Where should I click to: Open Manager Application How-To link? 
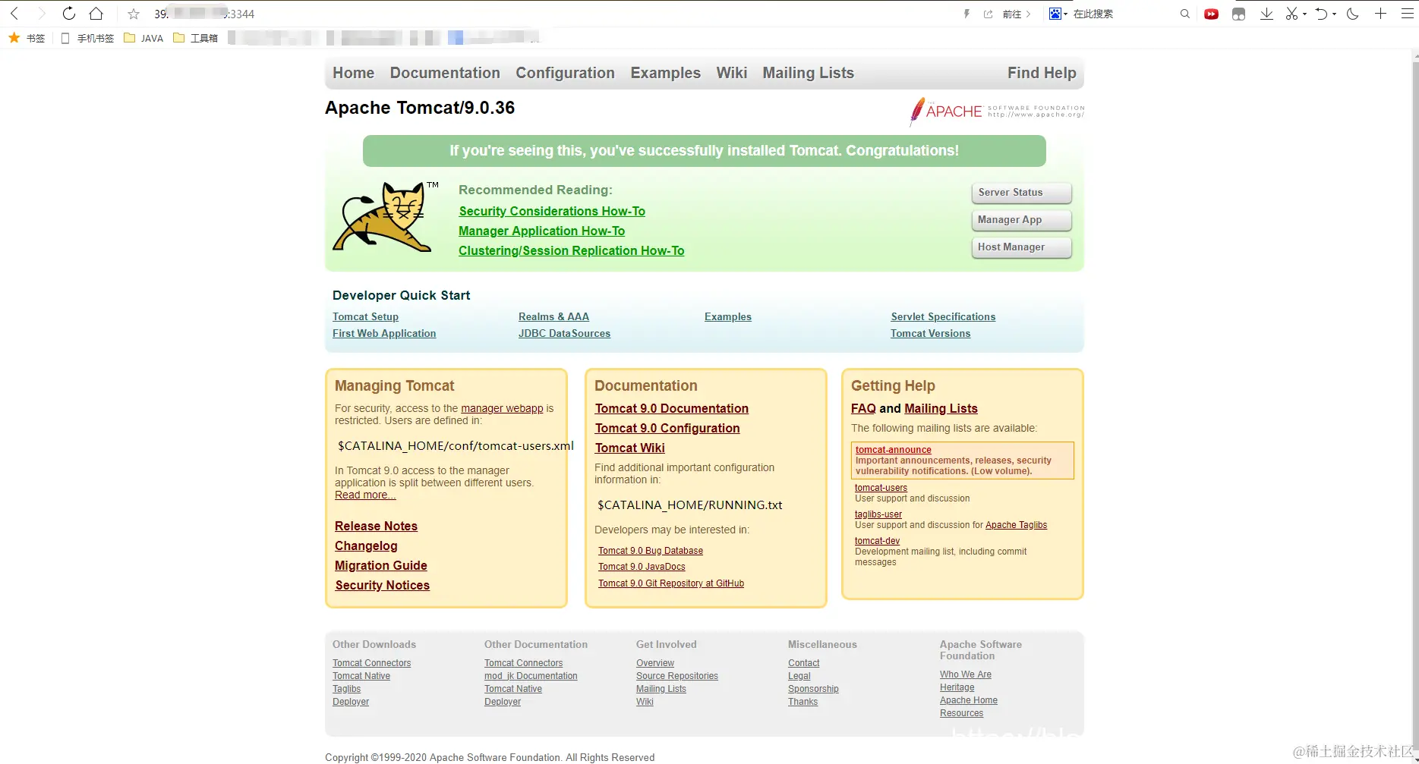click(x=542, y=231)
